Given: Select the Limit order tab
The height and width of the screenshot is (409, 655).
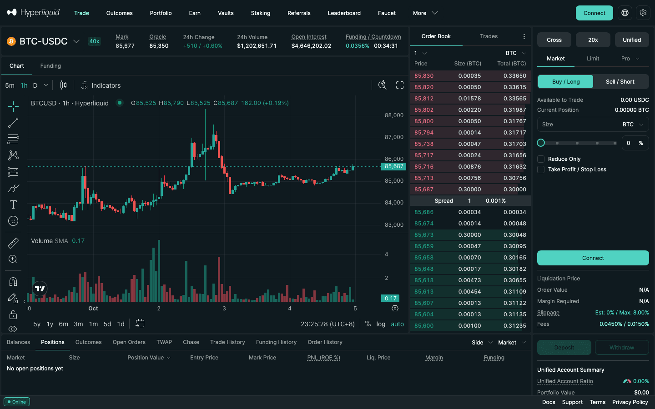Looking at the screenshot, I should (593, 59).
